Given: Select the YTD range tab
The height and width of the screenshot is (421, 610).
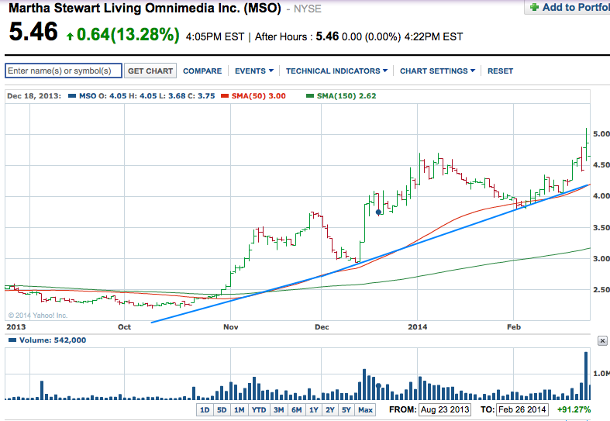Looking at the screenshot, I should point(259,409).
